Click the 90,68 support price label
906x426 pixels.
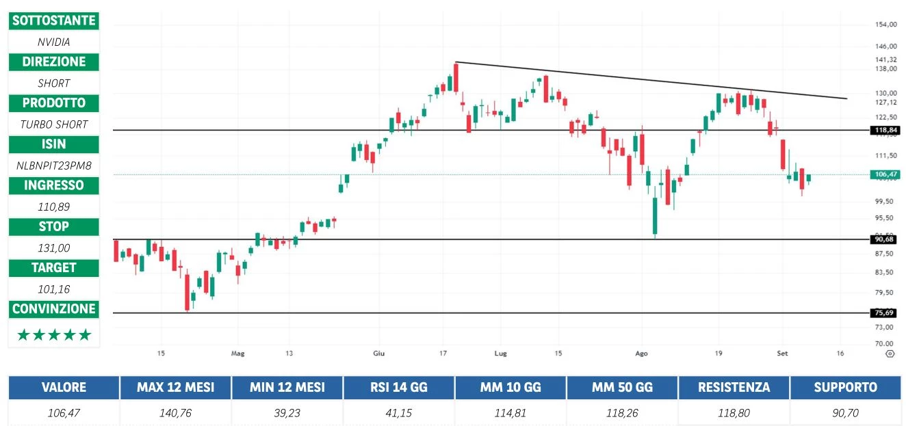point(885,239)
